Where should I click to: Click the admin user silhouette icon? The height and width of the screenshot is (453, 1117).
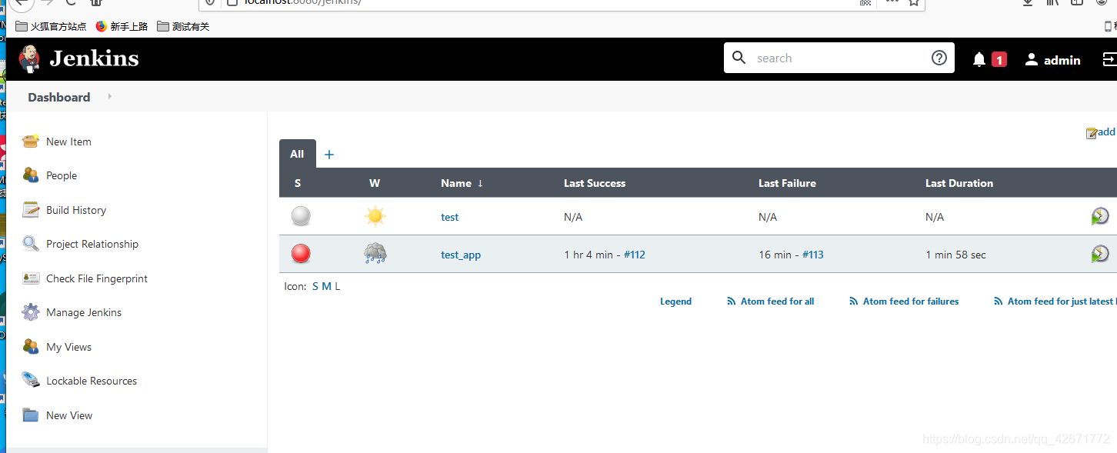1032,59
